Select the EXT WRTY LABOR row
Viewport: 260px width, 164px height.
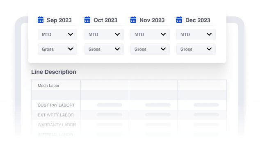point(56,115)
